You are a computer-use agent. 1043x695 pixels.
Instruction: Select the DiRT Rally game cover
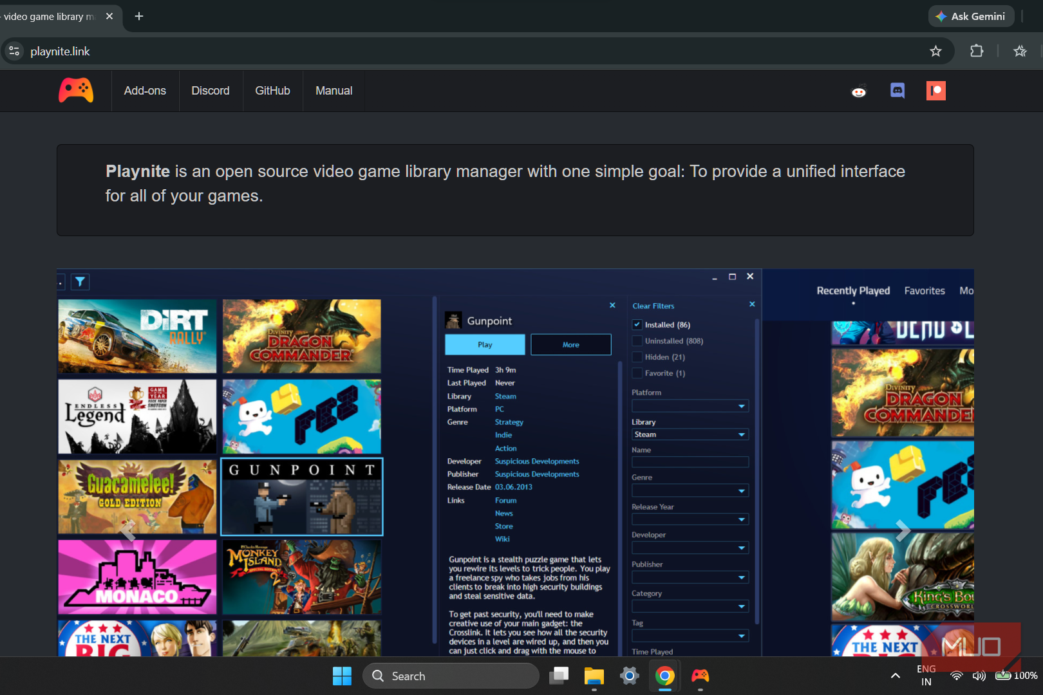137,336
